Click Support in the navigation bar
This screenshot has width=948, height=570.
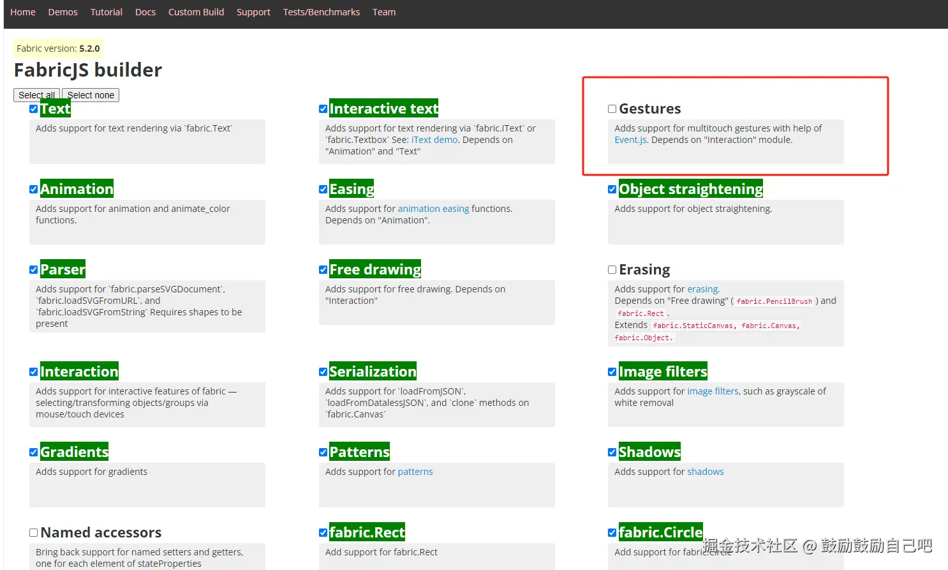tap(253, 12)
